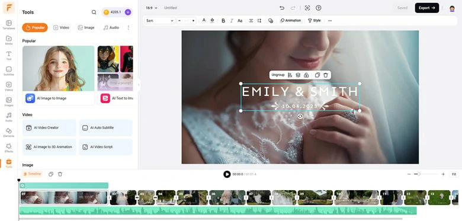The height and width of the screenshot is (221, 462).
Task: Click the preview focus icon beside redo
Action: pyautogui.click(x=307, y=8)
